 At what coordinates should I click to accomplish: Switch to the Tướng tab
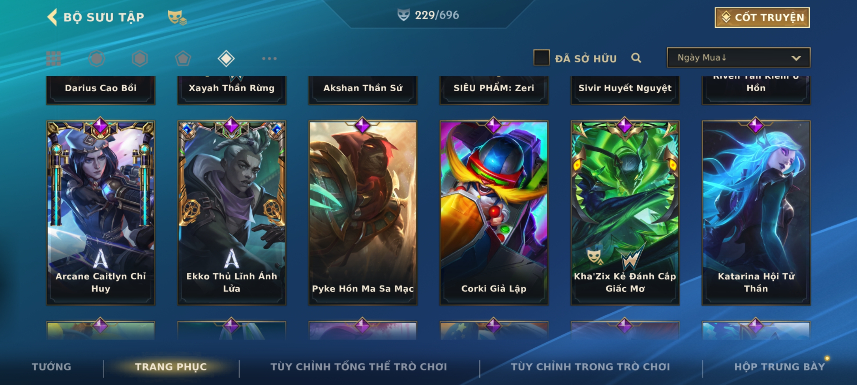pos(51,367)
